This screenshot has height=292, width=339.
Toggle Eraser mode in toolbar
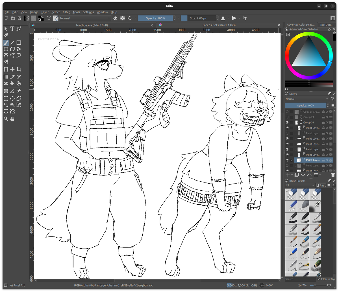[115, 18]
